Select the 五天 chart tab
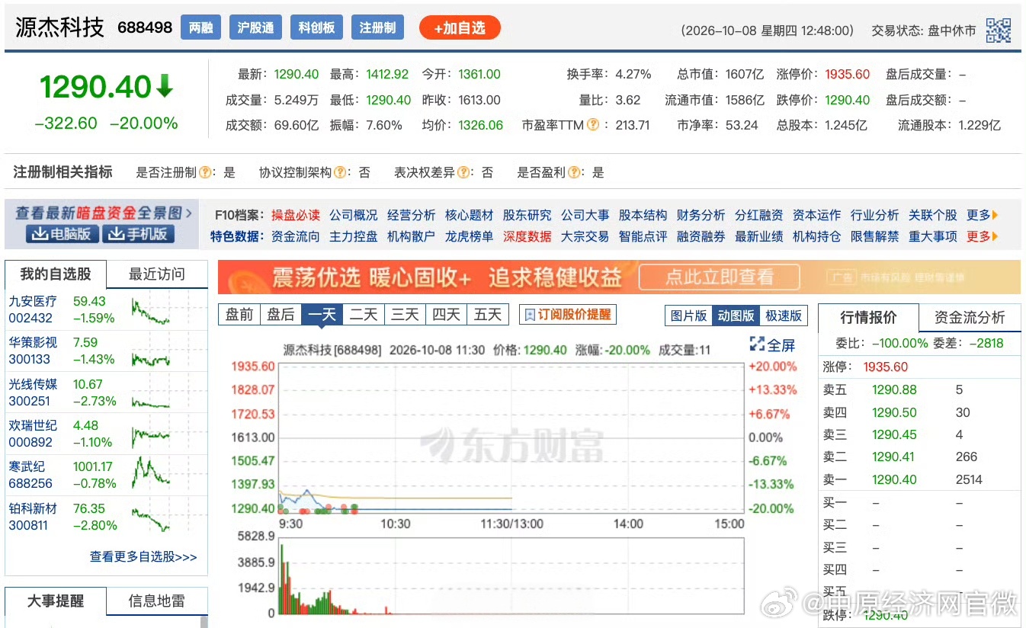Viewport: 1026px width, 628px height. 488,315
